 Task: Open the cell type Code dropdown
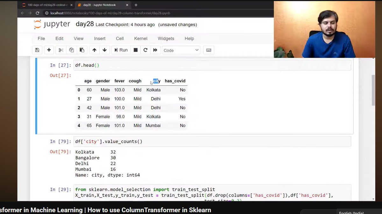(x=181, y=50)
